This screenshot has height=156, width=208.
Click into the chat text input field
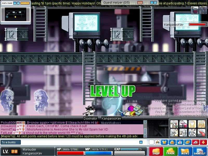(x=80, y=142)
